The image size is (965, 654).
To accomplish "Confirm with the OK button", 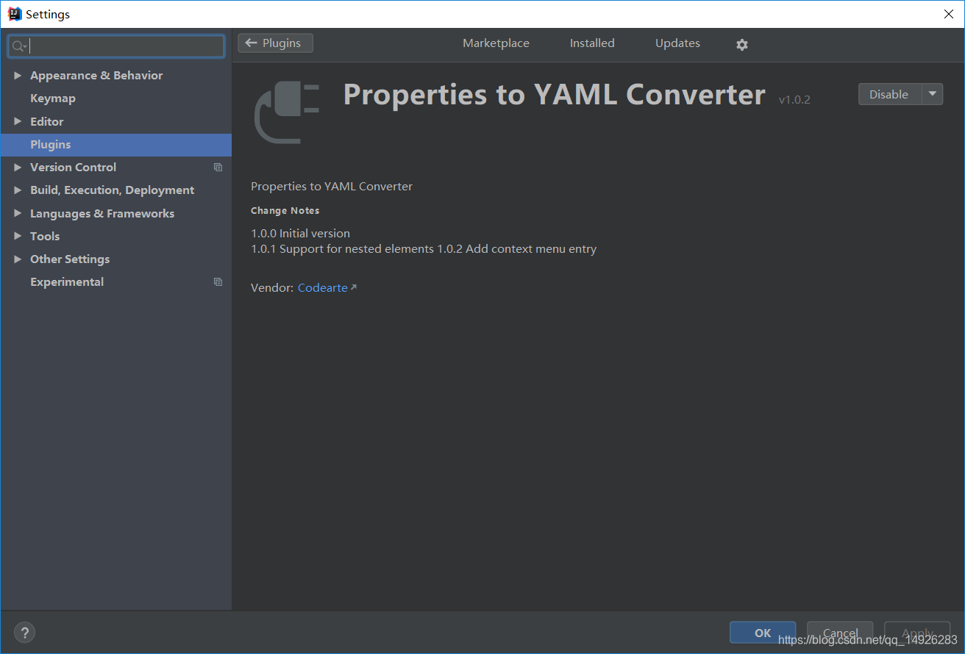I will point(763,633).
